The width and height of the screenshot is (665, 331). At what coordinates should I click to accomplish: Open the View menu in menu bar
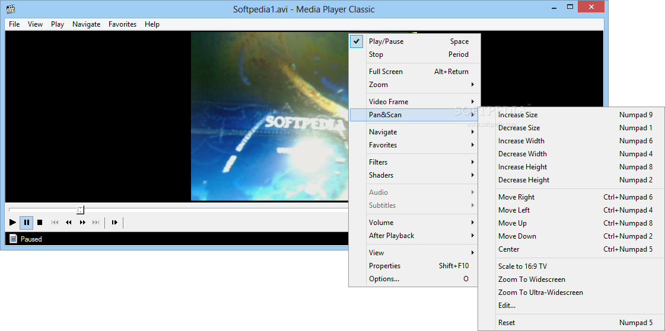(35, 24)
